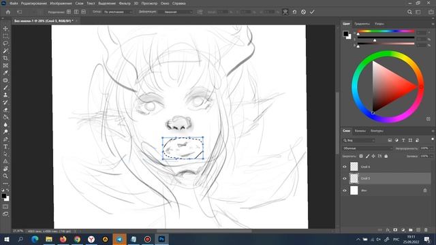Open Firefox from the Windows taskbar
This screenshot has width=436, height=245.
(63, 239)
